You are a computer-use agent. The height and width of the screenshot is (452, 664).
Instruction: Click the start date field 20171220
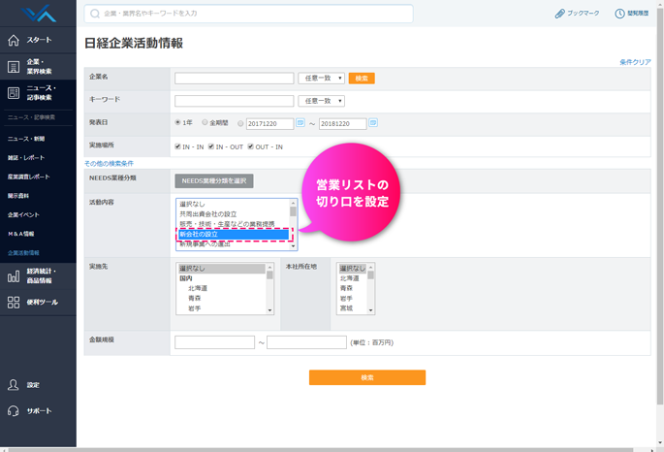click(x=269, y=124)
